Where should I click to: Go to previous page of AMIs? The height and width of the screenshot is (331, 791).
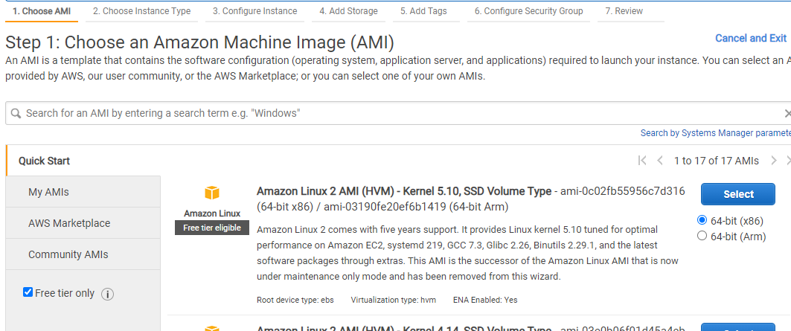[660, 161]
